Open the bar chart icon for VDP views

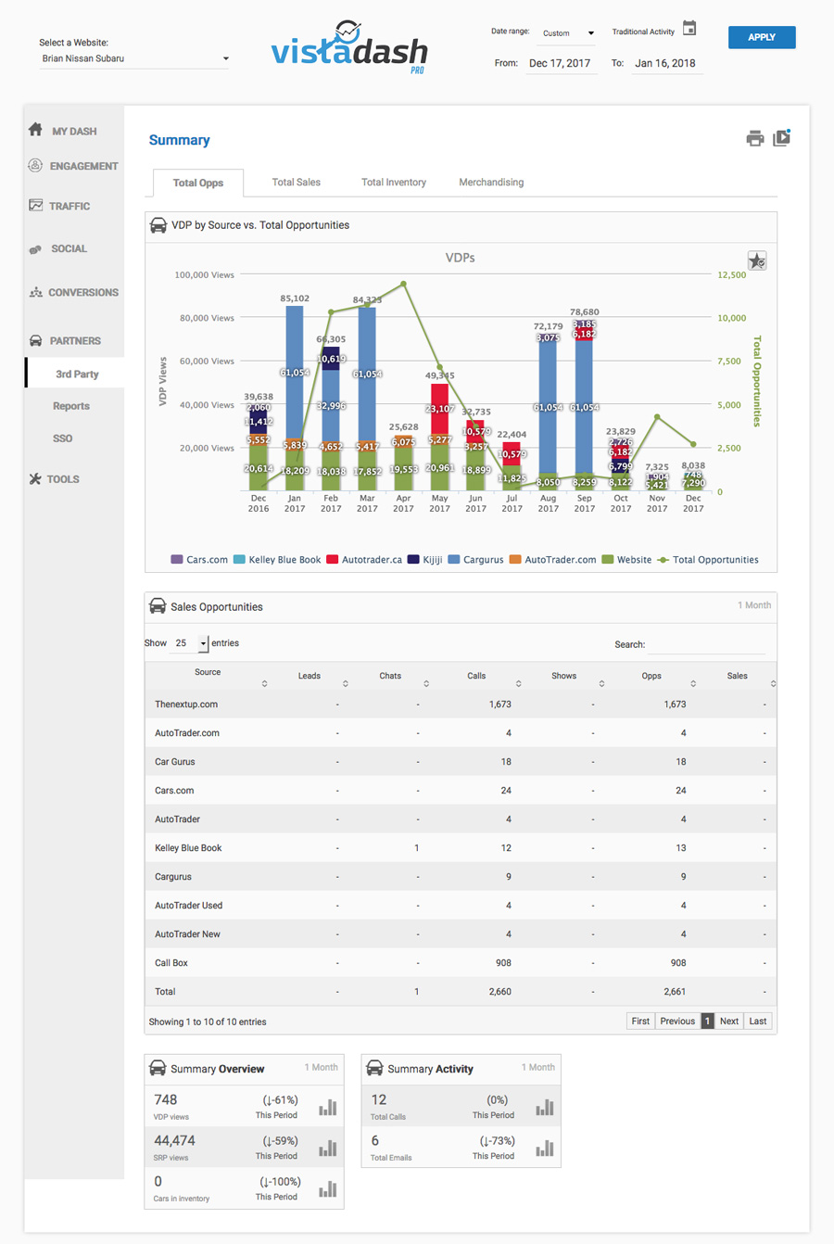[x=327, y=1107]
